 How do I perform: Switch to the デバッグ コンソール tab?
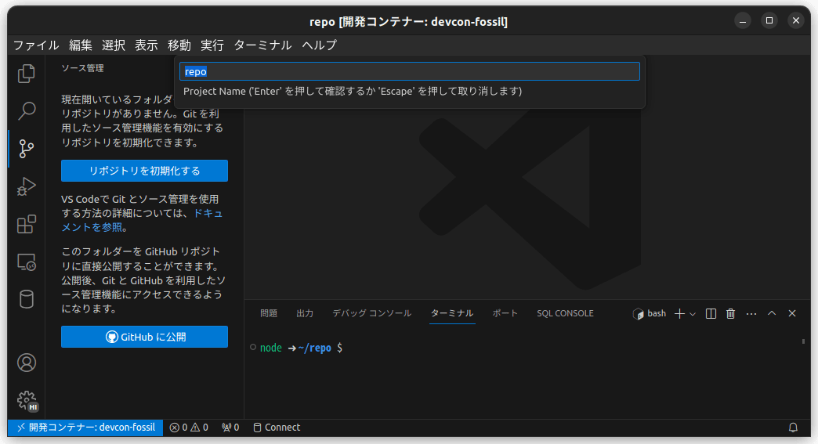(371, 313)
